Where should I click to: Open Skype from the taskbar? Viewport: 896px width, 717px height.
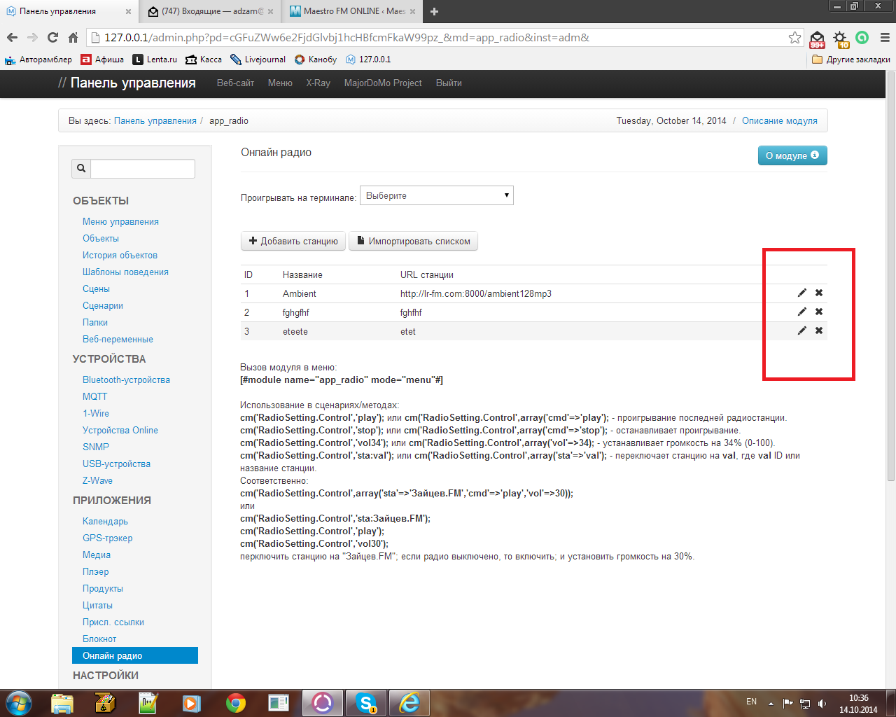366,702
